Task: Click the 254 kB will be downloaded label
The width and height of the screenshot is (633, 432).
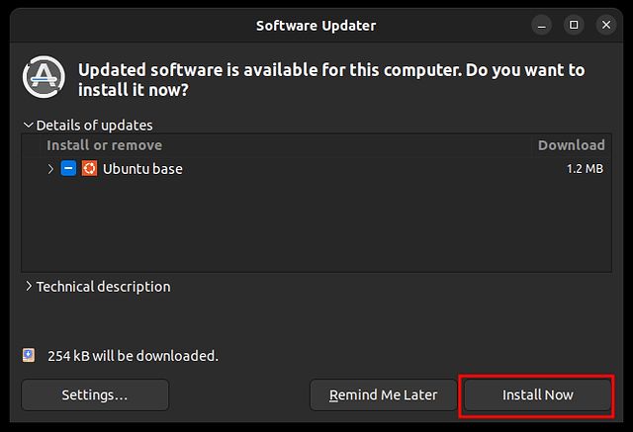Action: coord(131,355)
